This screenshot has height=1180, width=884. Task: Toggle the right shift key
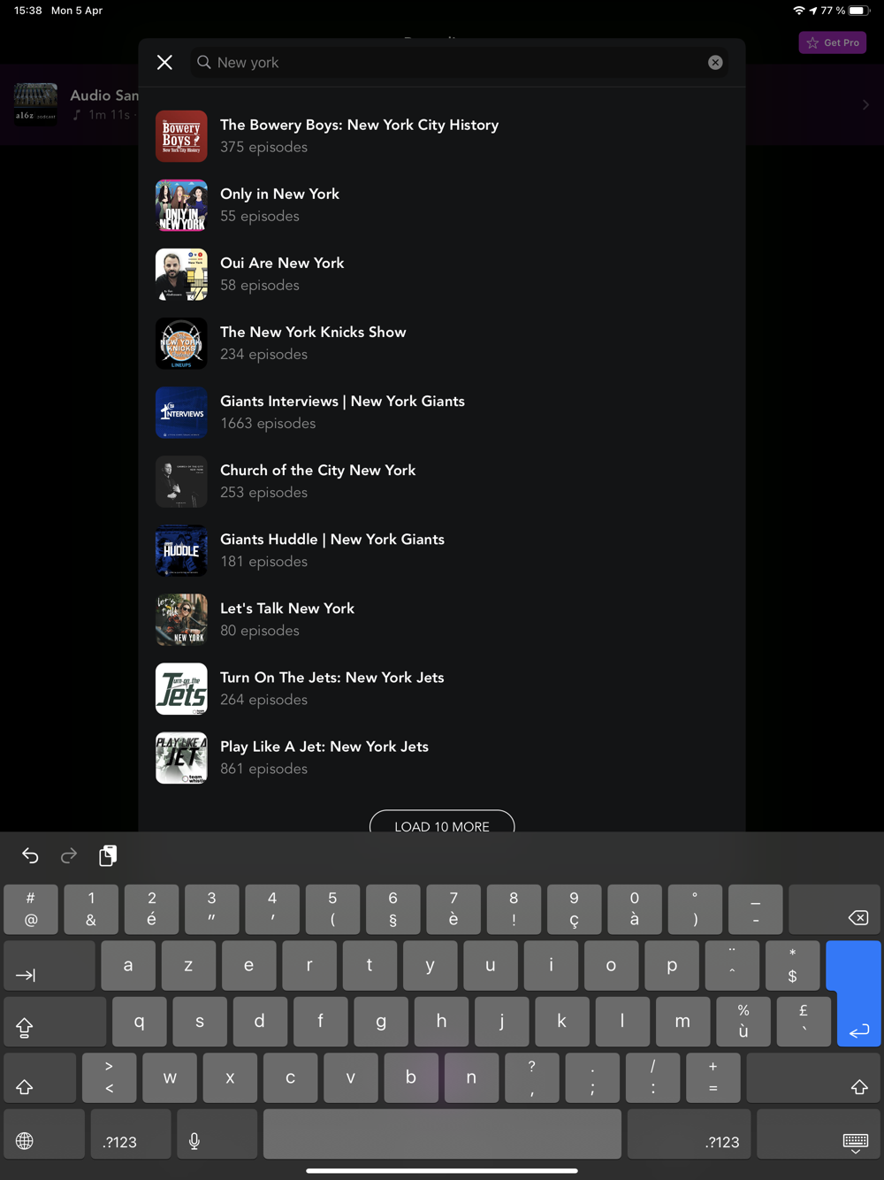(x=813, y=1077)
